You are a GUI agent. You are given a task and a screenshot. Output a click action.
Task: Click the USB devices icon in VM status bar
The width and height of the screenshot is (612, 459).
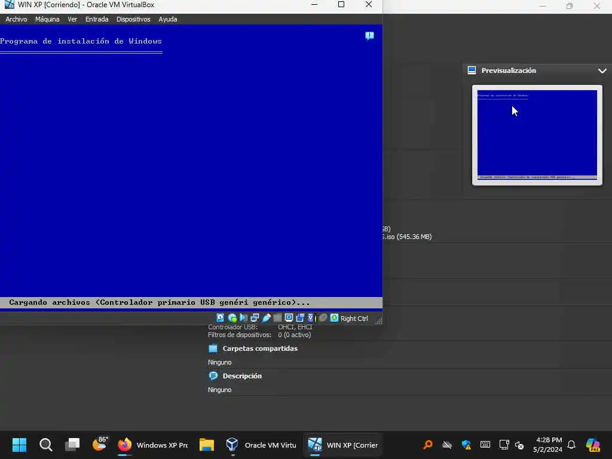point(266,318)
